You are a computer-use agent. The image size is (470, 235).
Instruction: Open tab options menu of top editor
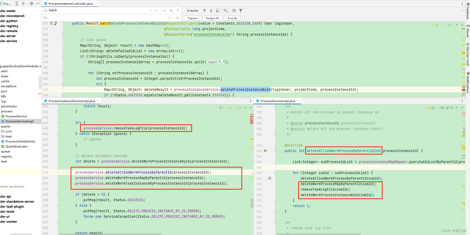tap(462, 4)
